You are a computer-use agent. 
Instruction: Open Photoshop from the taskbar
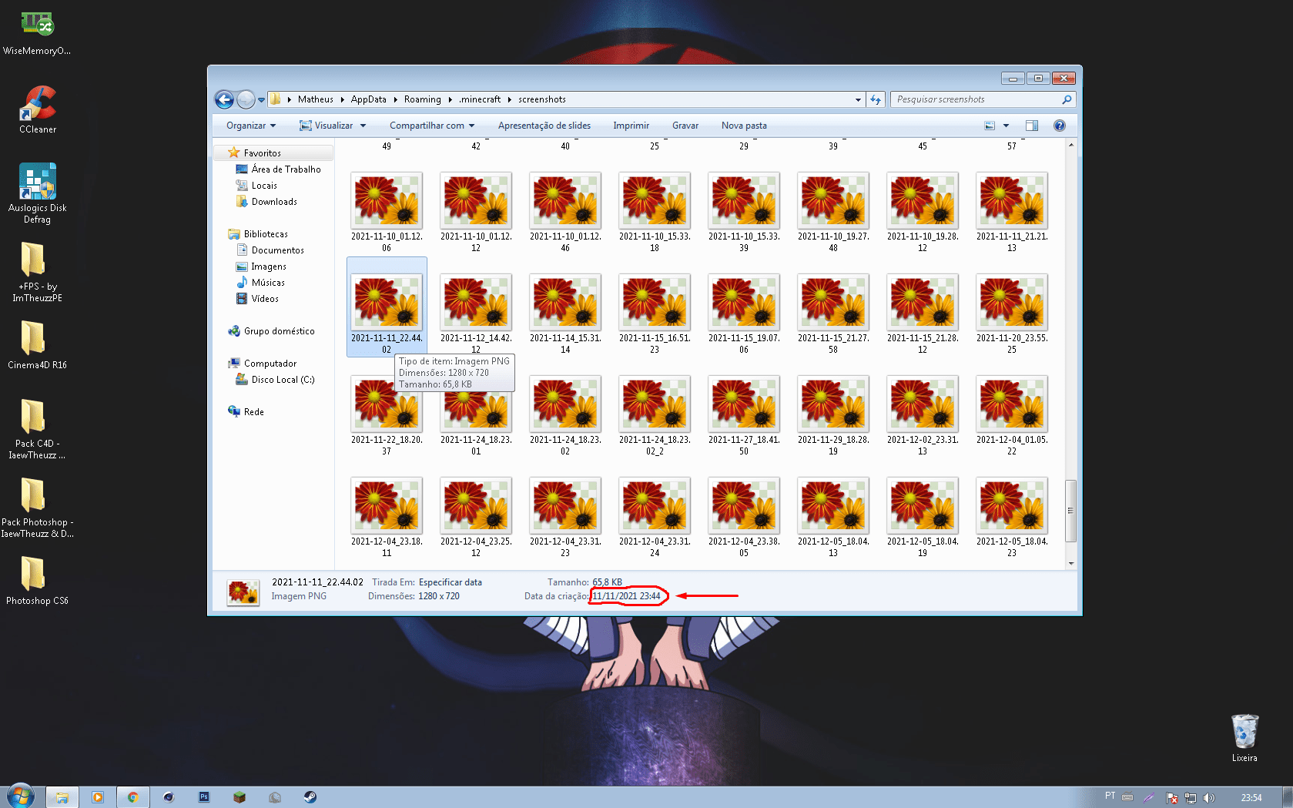204,797
